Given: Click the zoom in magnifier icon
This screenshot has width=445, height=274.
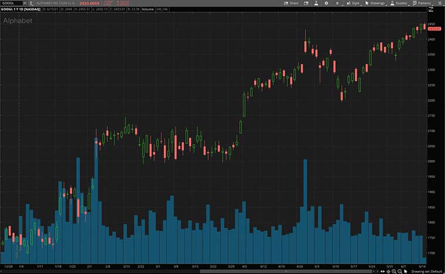Looking at the screenshot, I should 394,271.
